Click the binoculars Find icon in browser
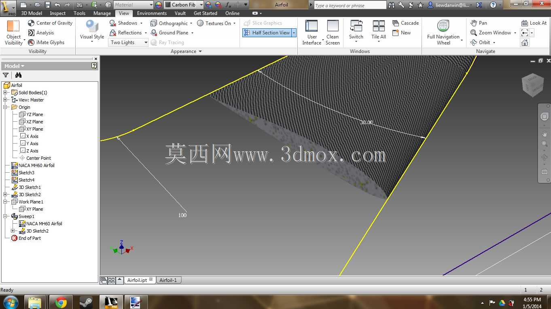The image size is (551, 309). coord(18,75)
